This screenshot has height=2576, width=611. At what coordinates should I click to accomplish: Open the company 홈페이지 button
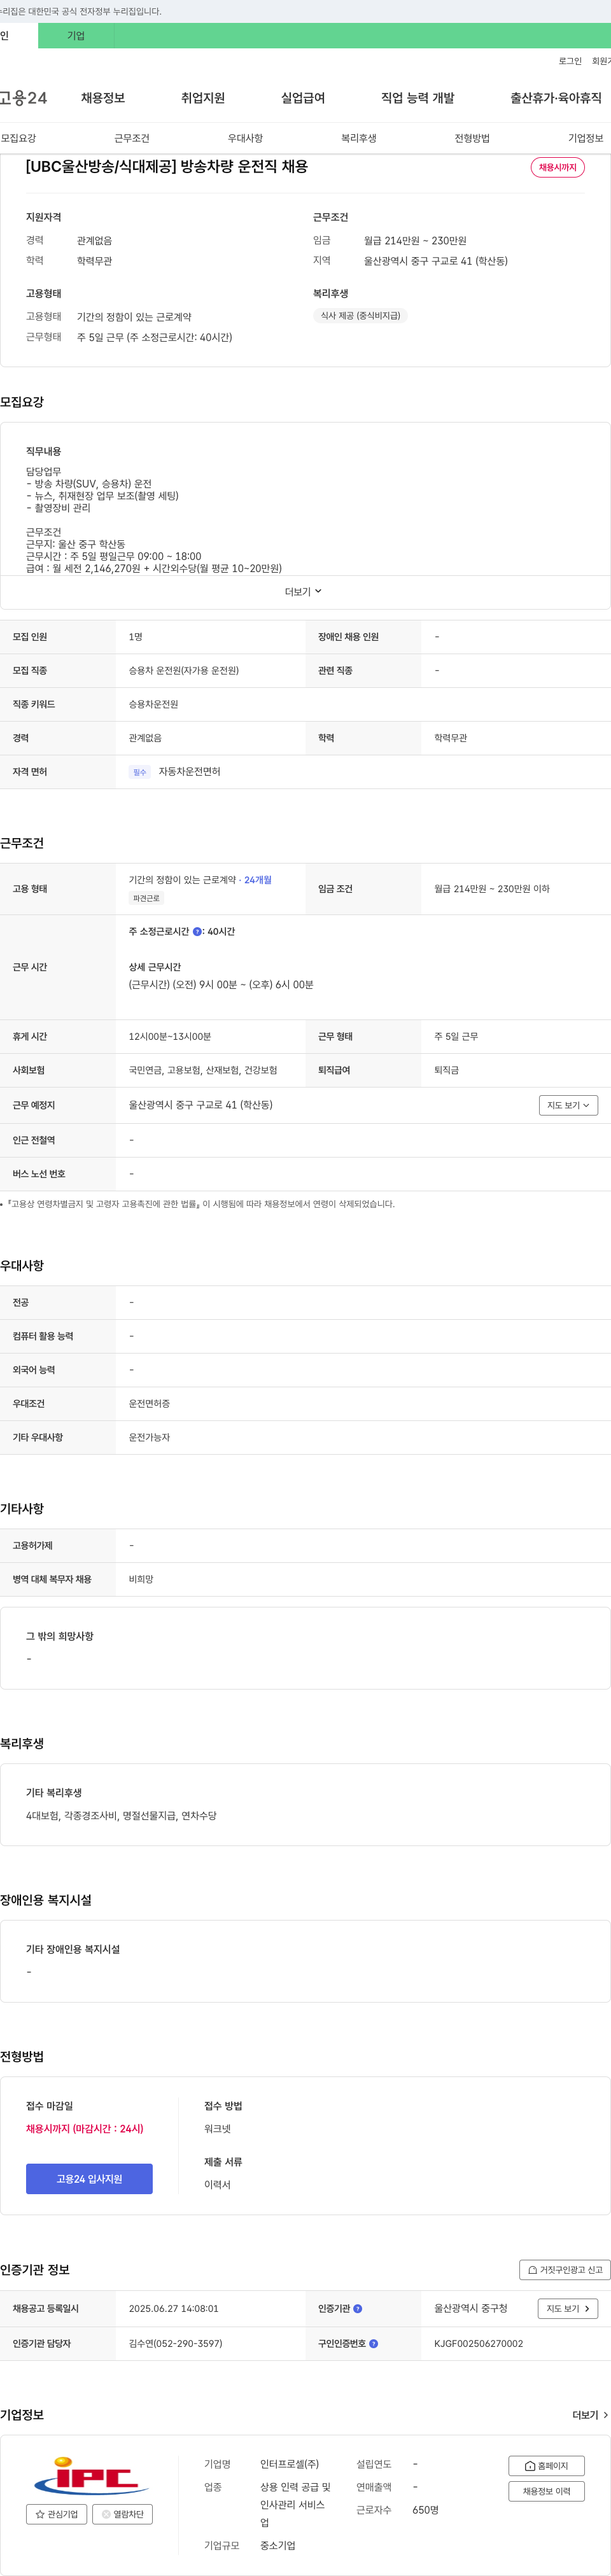click(546, 2466)
